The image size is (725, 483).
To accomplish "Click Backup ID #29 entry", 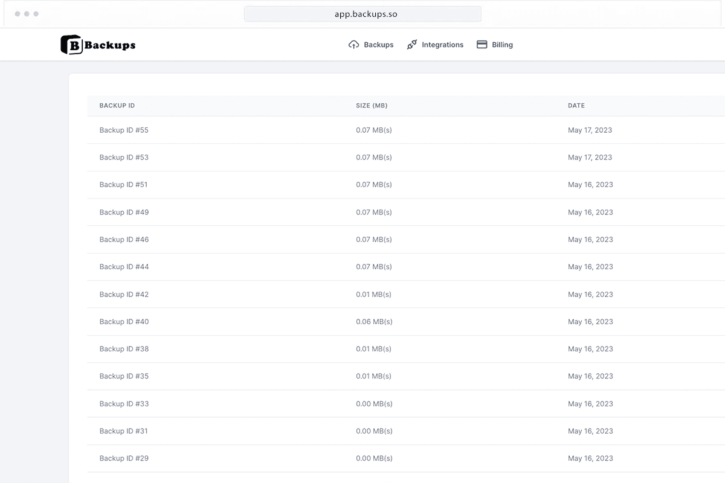I will [124, 458].
